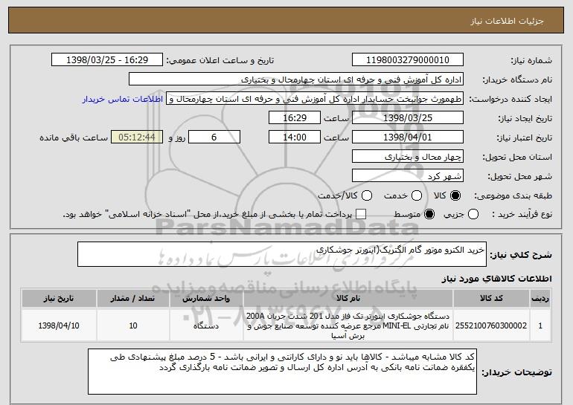
Task: Click the نام کالا column header
Action: pos(348,299)
